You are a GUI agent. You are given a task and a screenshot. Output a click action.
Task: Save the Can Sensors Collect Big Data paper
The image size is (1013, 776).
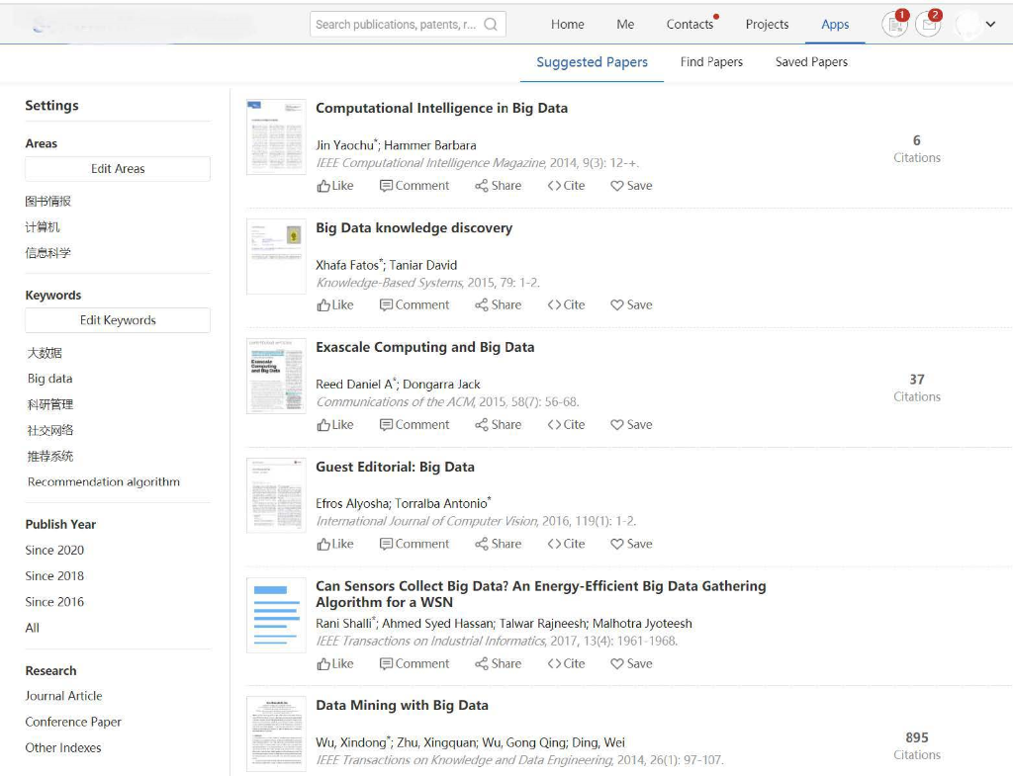point(631,664)
